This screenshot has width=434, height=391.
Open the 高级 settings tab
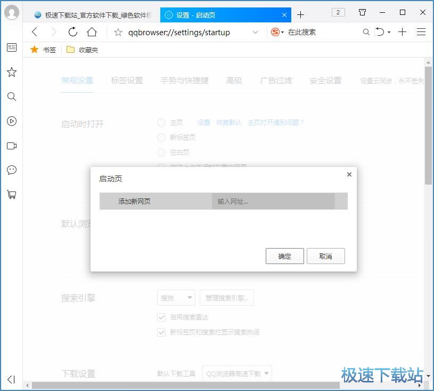[x=234, y=81]
